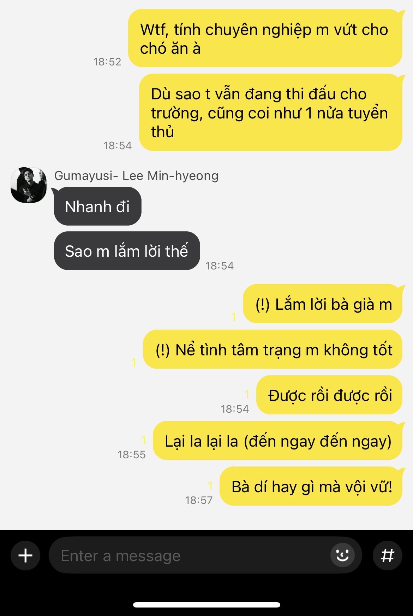The height and width of the screenshot is (616, 413).
Task: Tap the home indicator bar
Action: (206, 605)
